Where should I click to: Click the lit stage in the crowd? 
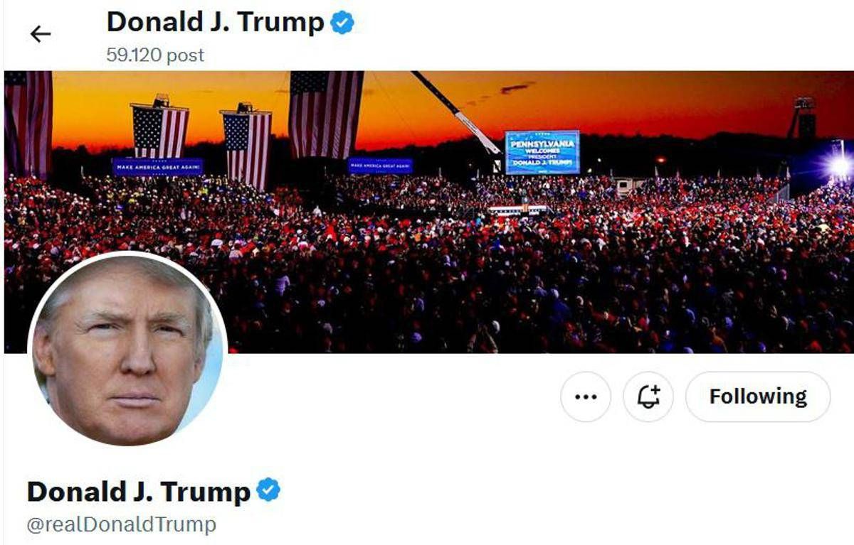click(x=518, y=210)
